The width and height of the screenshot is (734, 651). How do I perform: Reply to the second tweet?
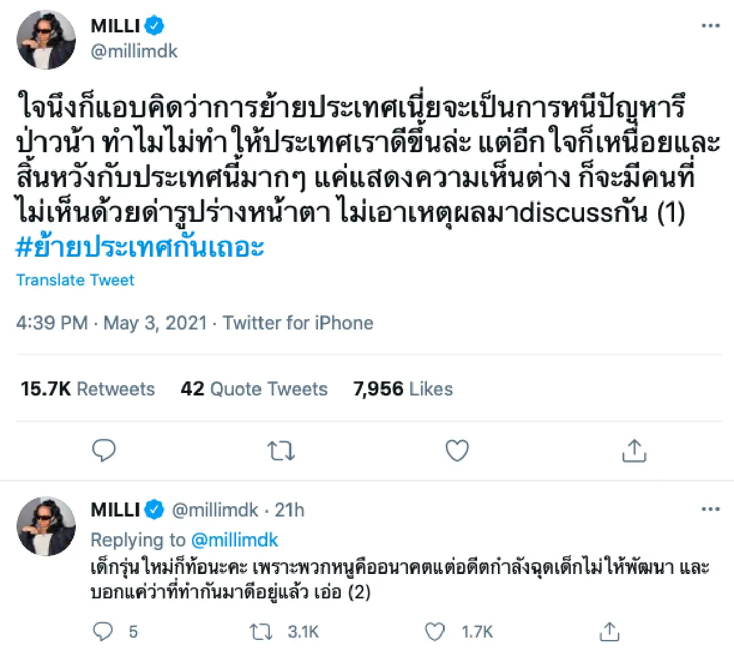click(x=105, y=631)
